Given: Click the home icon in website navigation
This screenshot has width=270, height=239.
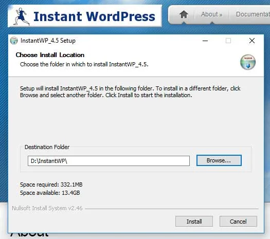Looking at the screenshot, I should click(184, 14).
